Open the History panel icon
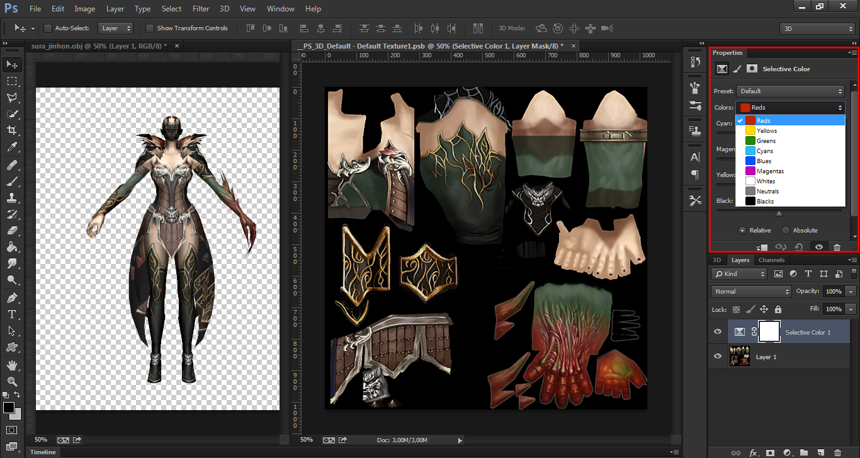The image size is (860, 458). 695,62
